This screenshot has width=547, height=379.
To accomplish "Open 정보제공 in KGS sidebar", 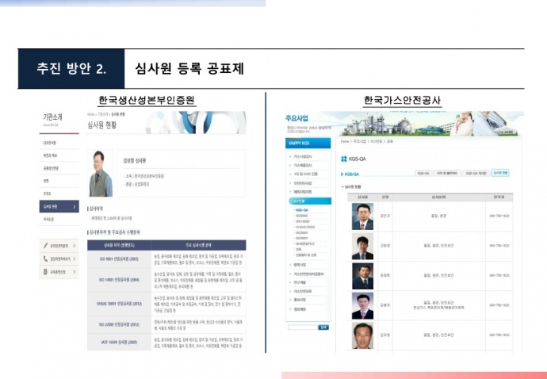I will (300, 309).
